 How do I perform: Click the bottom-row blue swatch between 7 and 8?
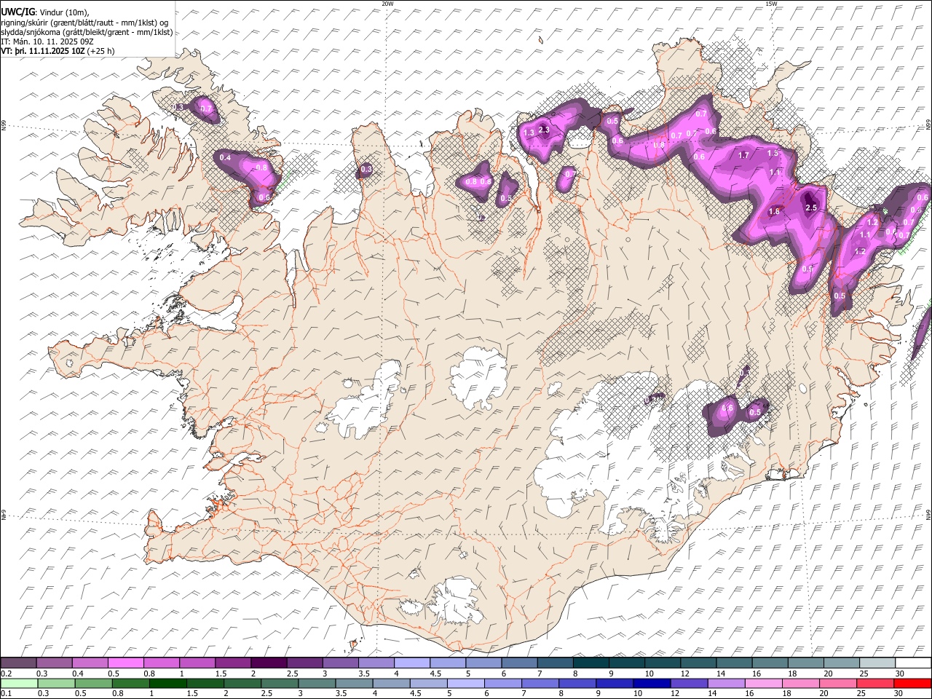540,683
